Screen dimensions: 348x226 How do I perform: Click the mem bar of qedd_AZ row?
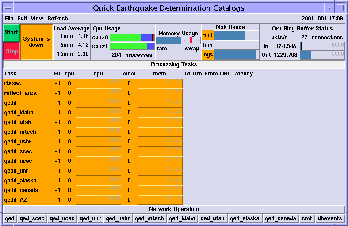tap(160, 200)
